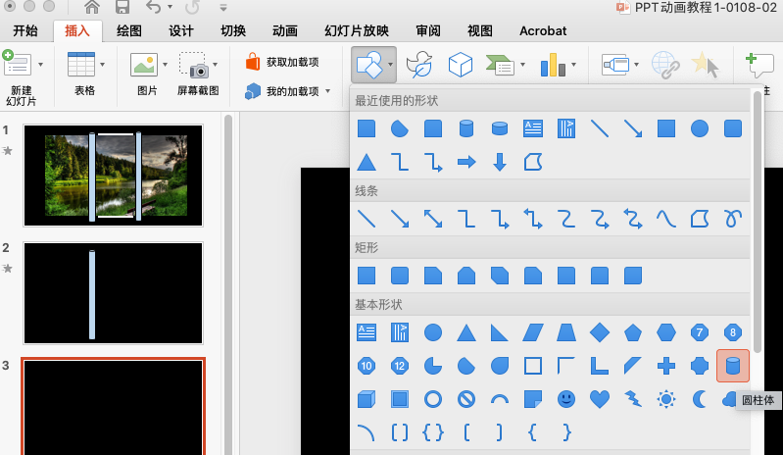783x455 pixels.
Task: Save the presentation with disk icon
Action: 122,7
